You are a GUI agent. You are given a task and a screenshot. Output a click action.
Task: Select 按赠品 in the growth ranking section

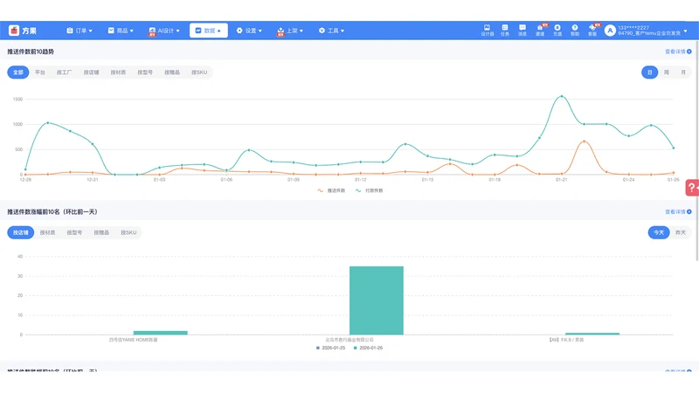pos(101,232)
